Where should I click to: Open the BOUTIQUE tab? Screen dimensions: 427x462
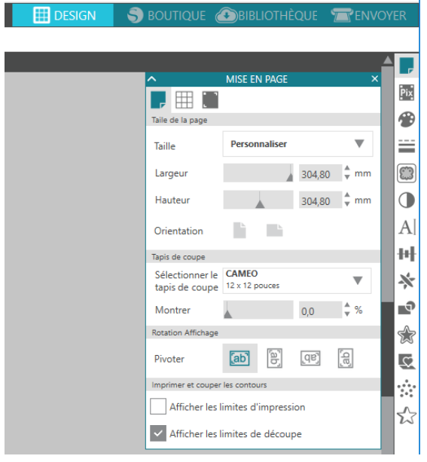[166, 15]
